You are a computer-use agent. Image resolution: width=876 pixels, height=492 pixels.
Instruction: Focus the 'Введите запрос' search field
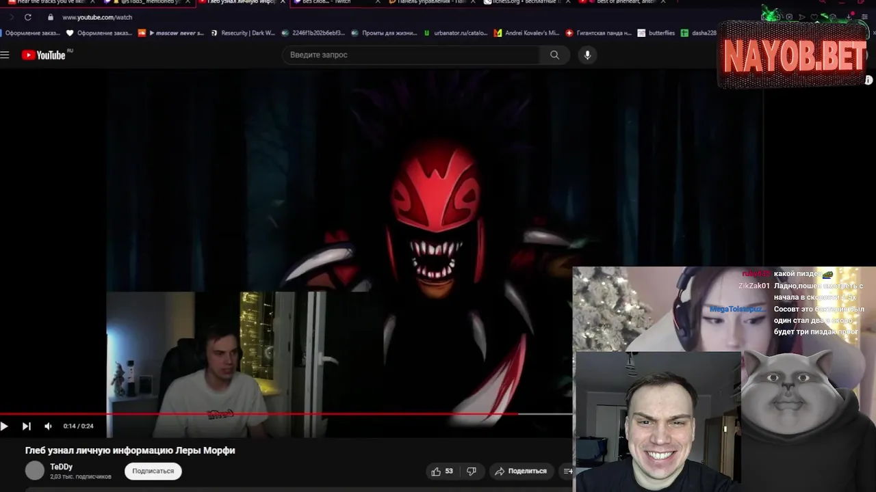click(x=411, y=55)
